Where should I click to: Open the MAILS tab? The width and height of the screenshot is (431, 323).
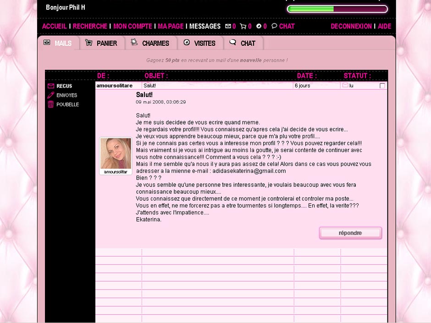pyautogui.click(x=59, y=43)
